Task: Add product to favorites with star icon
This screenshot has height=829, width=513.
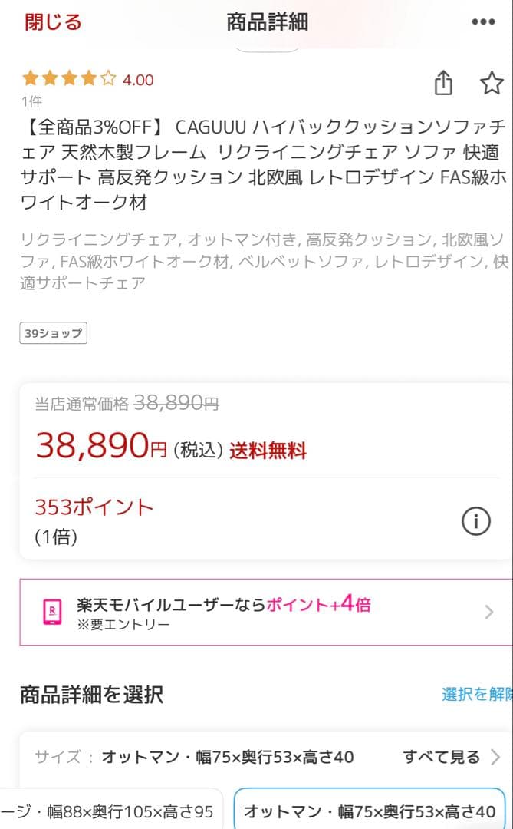Action: tap(492, 83)
